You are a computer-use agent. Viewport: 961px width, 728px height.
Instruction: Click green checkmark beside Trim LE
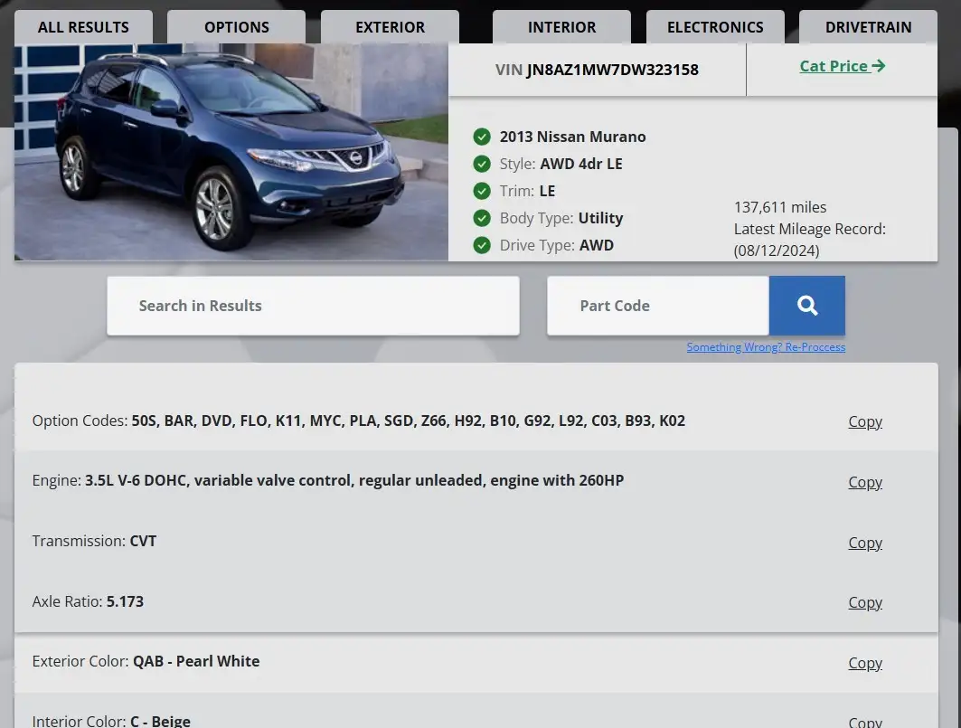point(482,191)
